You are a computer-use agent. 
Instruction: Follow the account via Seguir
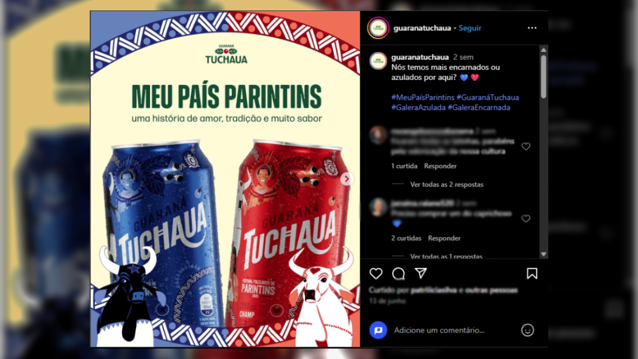(470, 28)
